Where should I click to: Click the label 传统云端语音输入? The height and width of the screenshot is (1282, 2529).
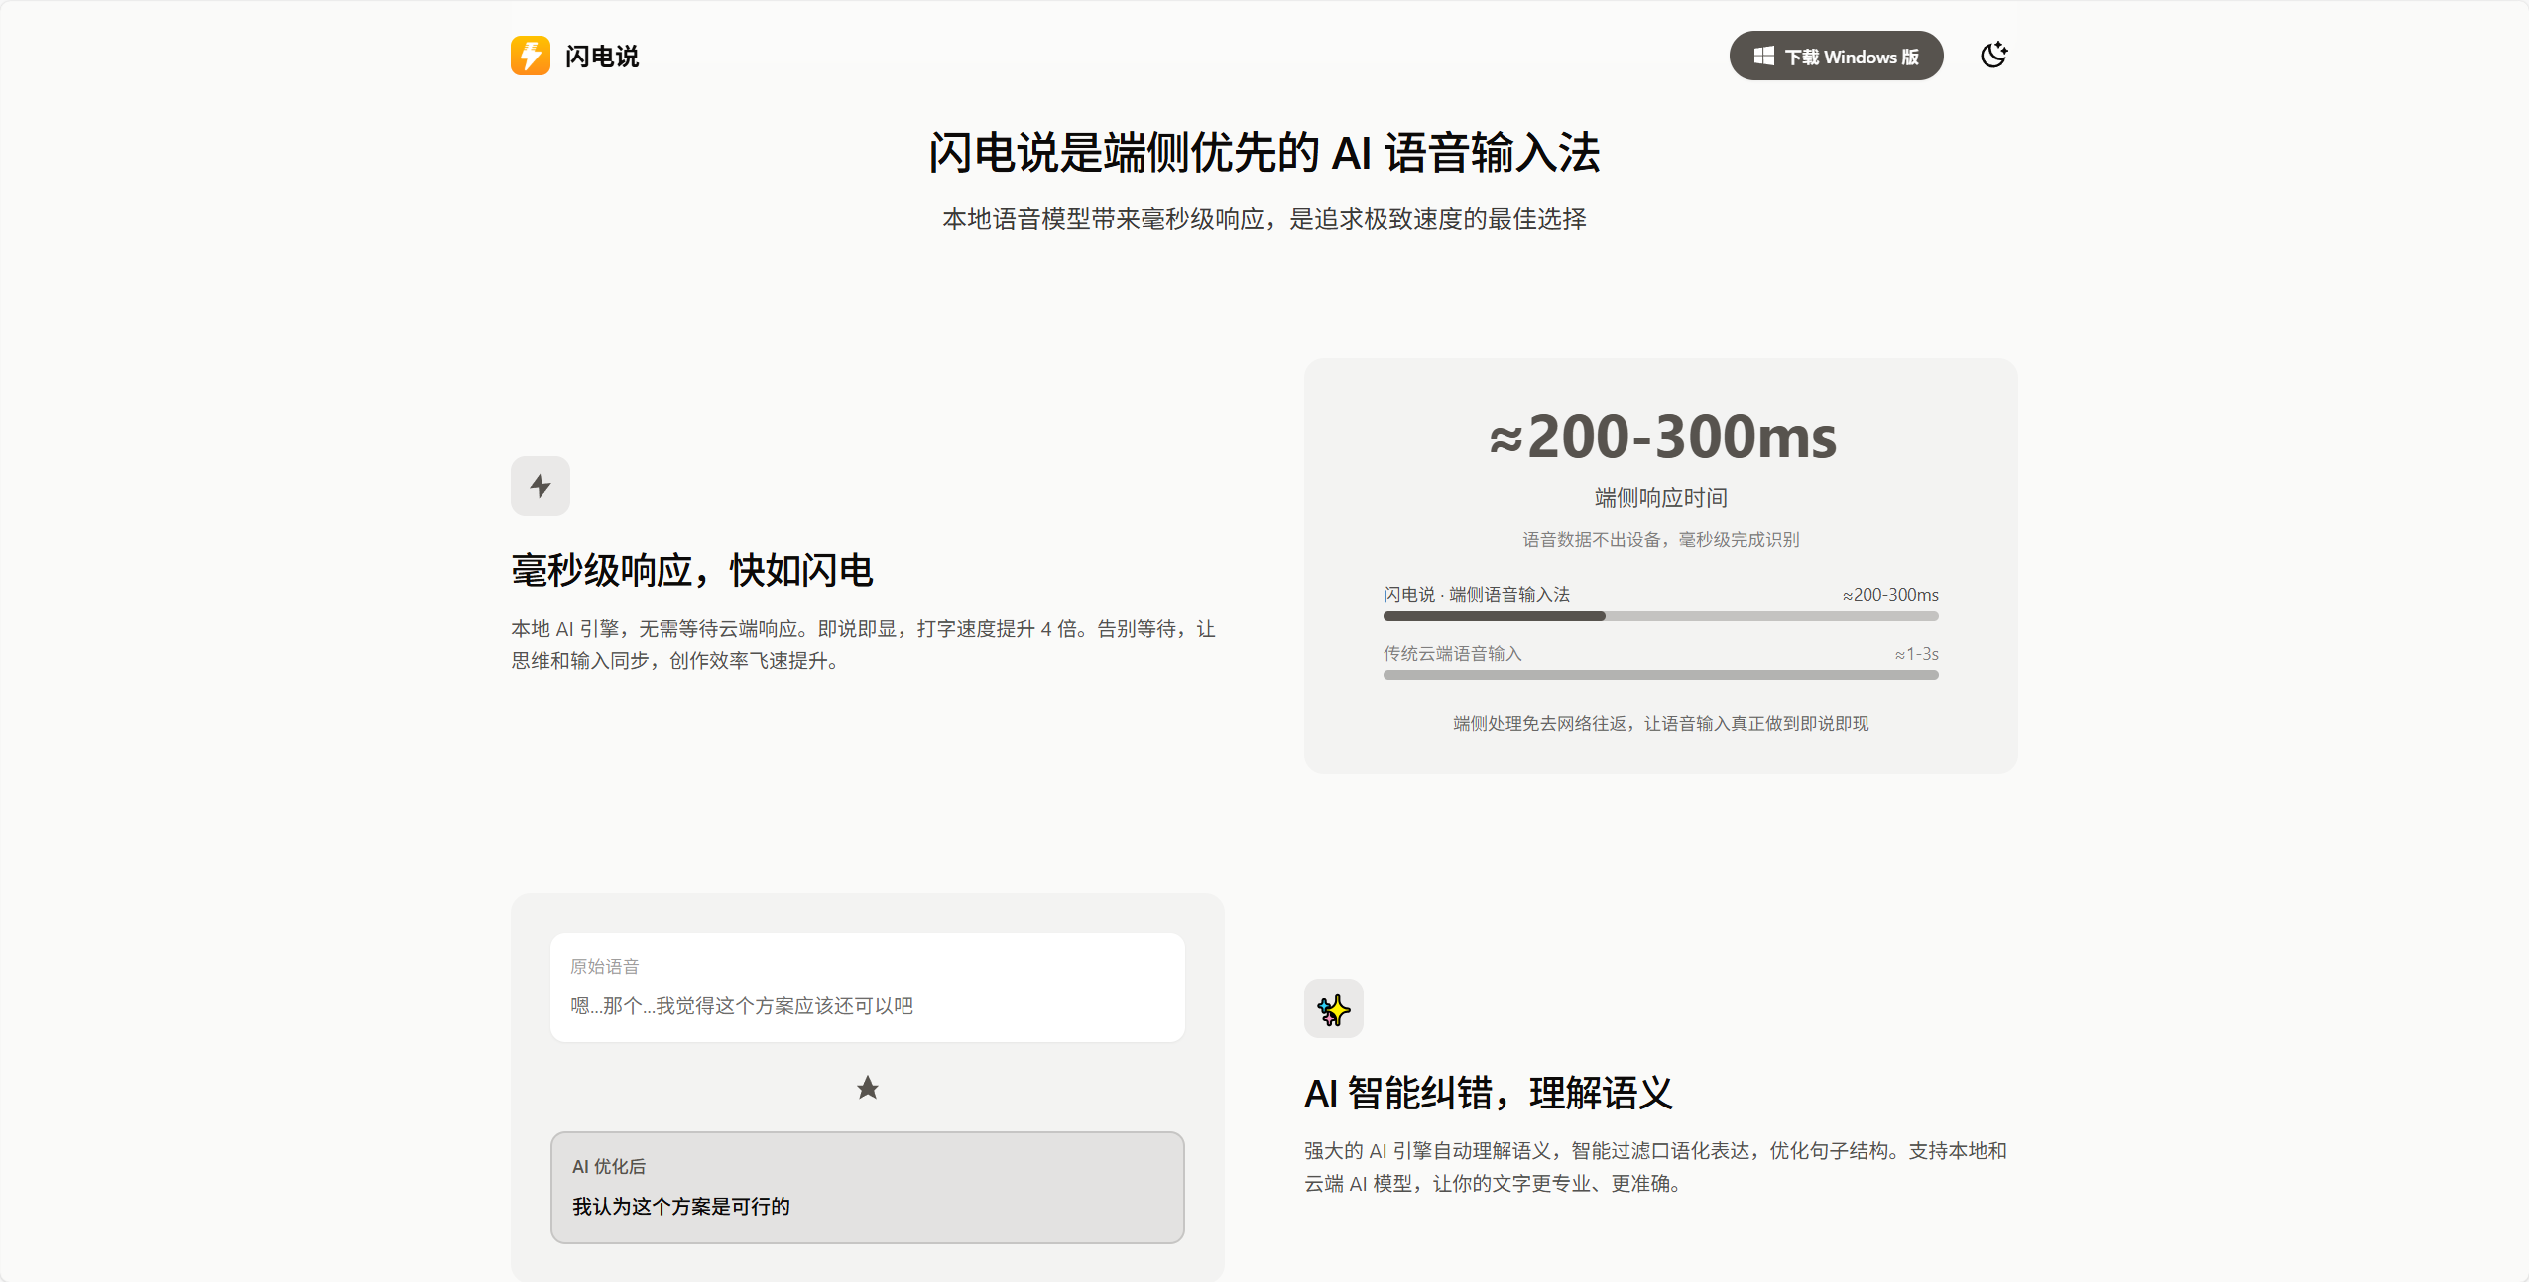pyautogui.click(x=1453, y=654)
